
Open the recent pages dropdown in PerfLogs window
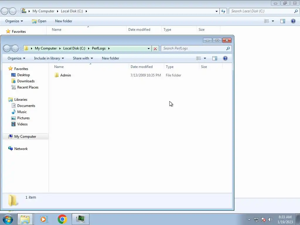21,48
